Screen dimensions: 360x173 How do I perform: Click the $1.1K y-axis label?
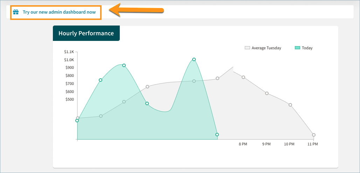click(x=69, y=52)
